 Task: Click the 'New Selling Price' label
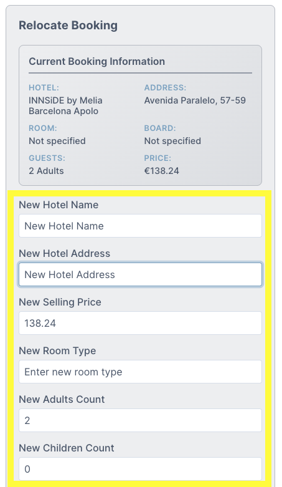(x=60, y=302)
